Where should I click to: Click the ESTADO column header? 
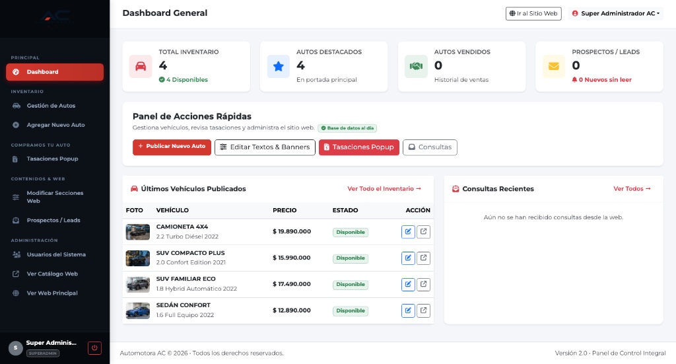[x=345, y=210]
